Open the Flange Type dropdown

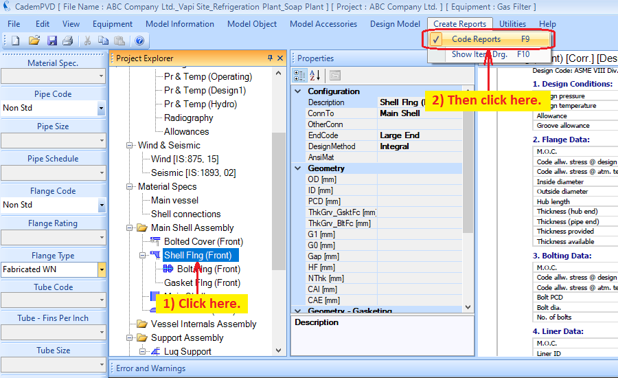pos(102,269)
